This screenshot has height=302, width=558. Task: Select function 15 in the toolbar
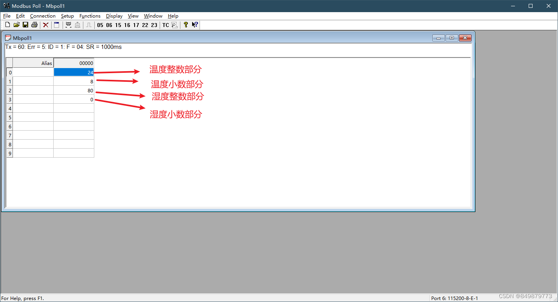tap(118, 25)
